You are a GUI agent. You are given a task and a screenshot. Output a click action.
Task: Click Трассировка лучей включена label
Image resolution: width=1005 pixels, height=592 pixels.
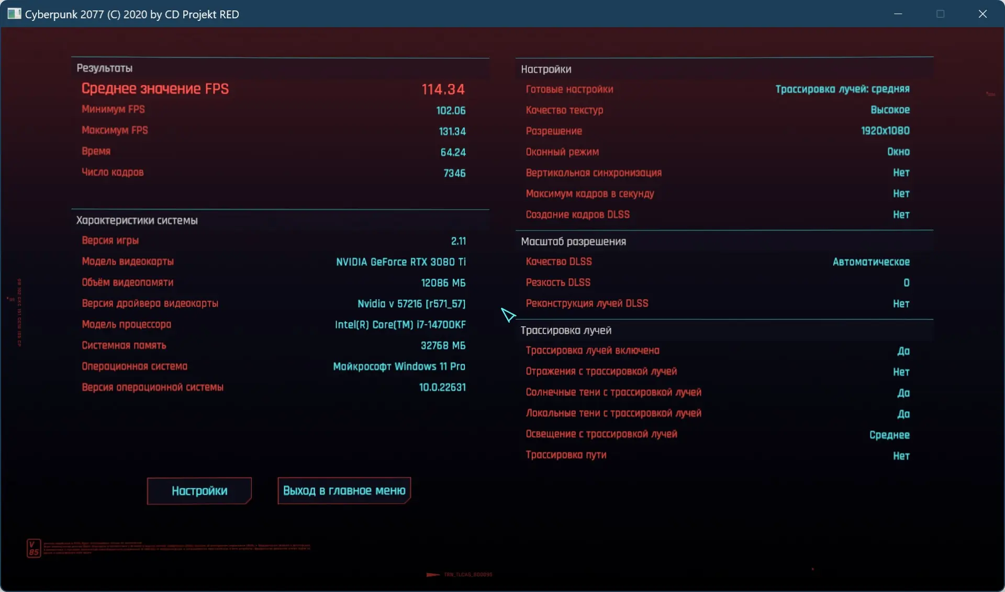pos(593,350)
